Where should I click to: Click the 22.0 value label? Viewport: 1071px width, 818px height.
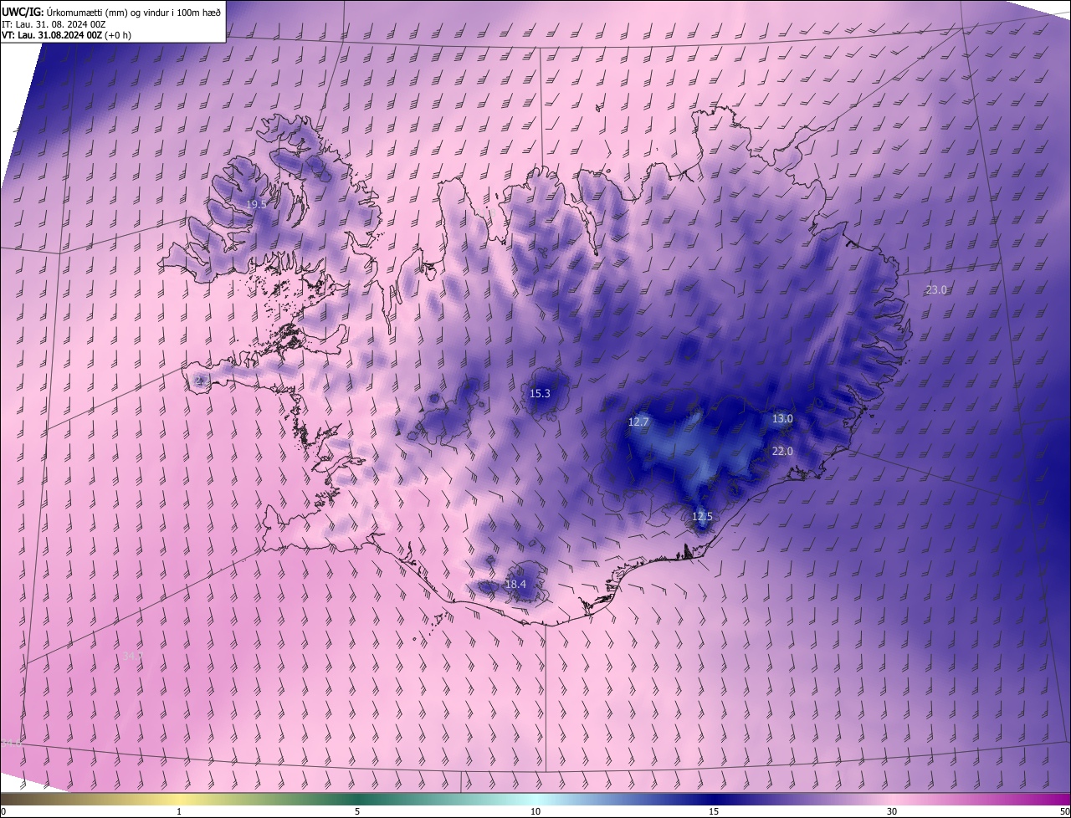pos(782,451)
